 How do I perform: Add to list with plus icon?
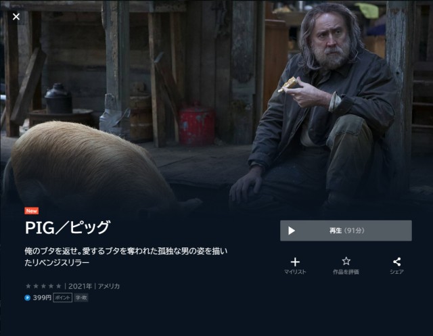295,262
